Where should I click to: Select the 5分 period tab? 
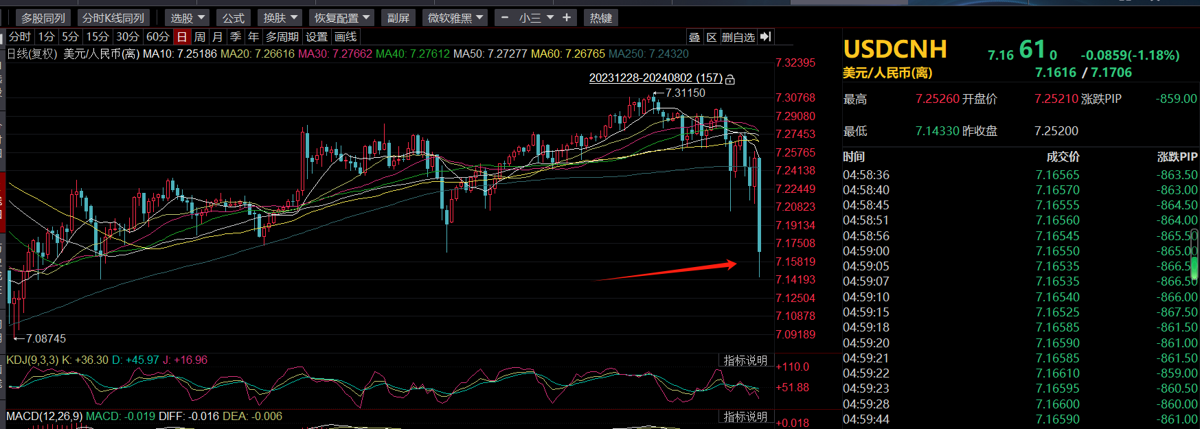tap(70, 37)
